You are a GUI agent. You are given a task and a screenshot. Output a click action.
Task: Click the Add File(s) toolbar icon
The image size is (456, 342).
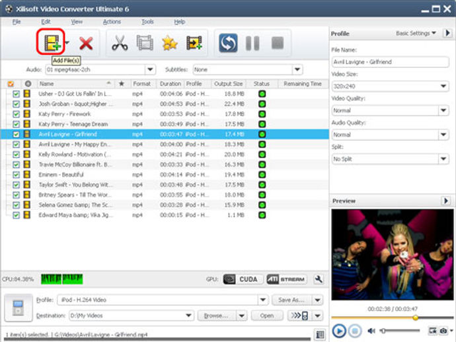pyautogui.click(x=52, y=43)
